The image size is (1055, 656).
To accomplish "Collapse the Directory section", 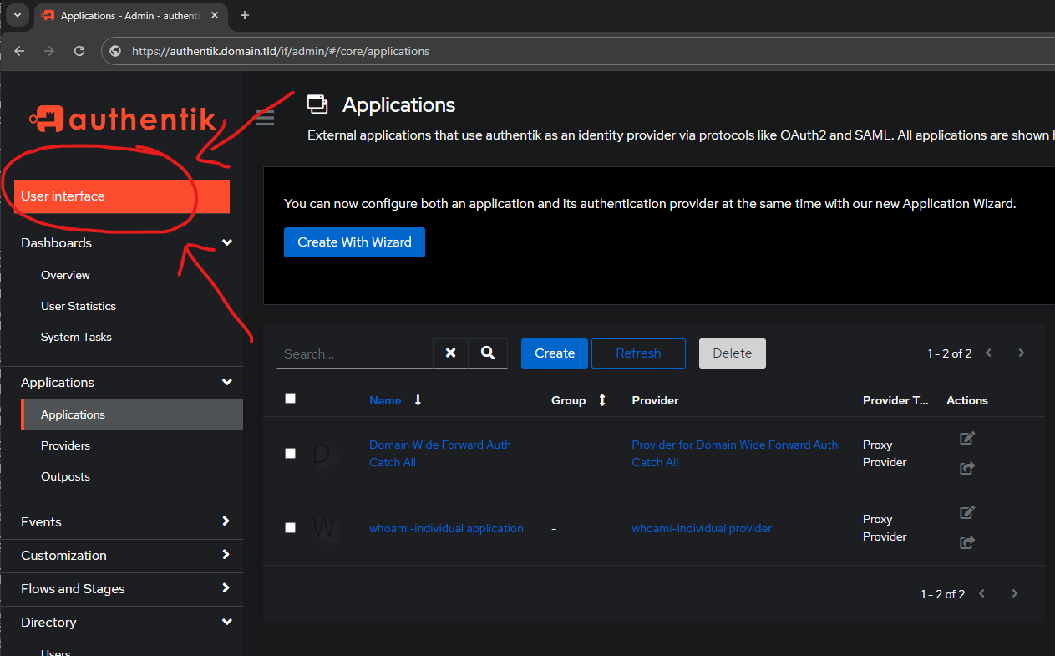I will pos(226,622).
